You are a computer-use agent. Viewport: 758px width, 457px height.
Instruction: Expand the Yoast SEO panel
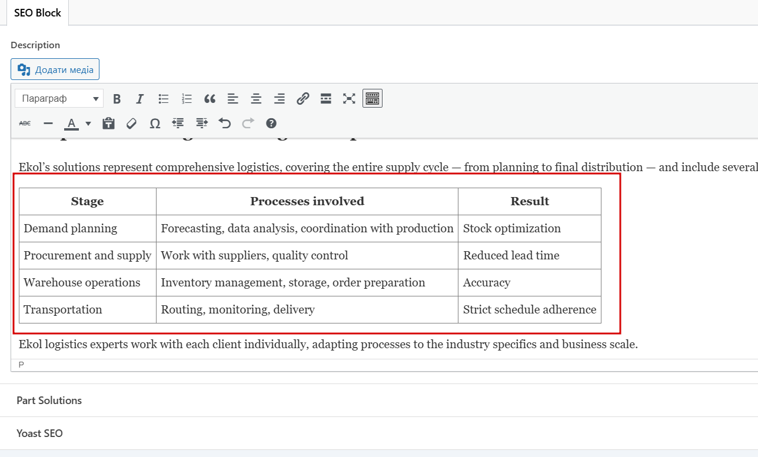379,433
